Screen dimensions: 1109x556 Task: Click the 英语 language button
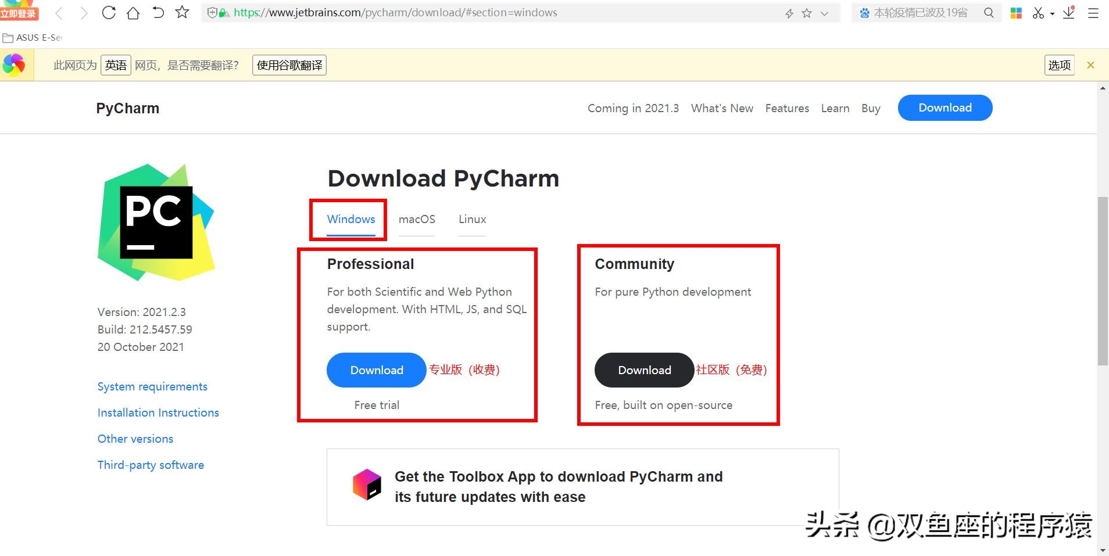(116, 65)
